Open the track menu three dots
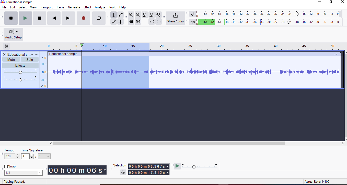The width and height of the screenshot is (347, 185). point(37,54)
